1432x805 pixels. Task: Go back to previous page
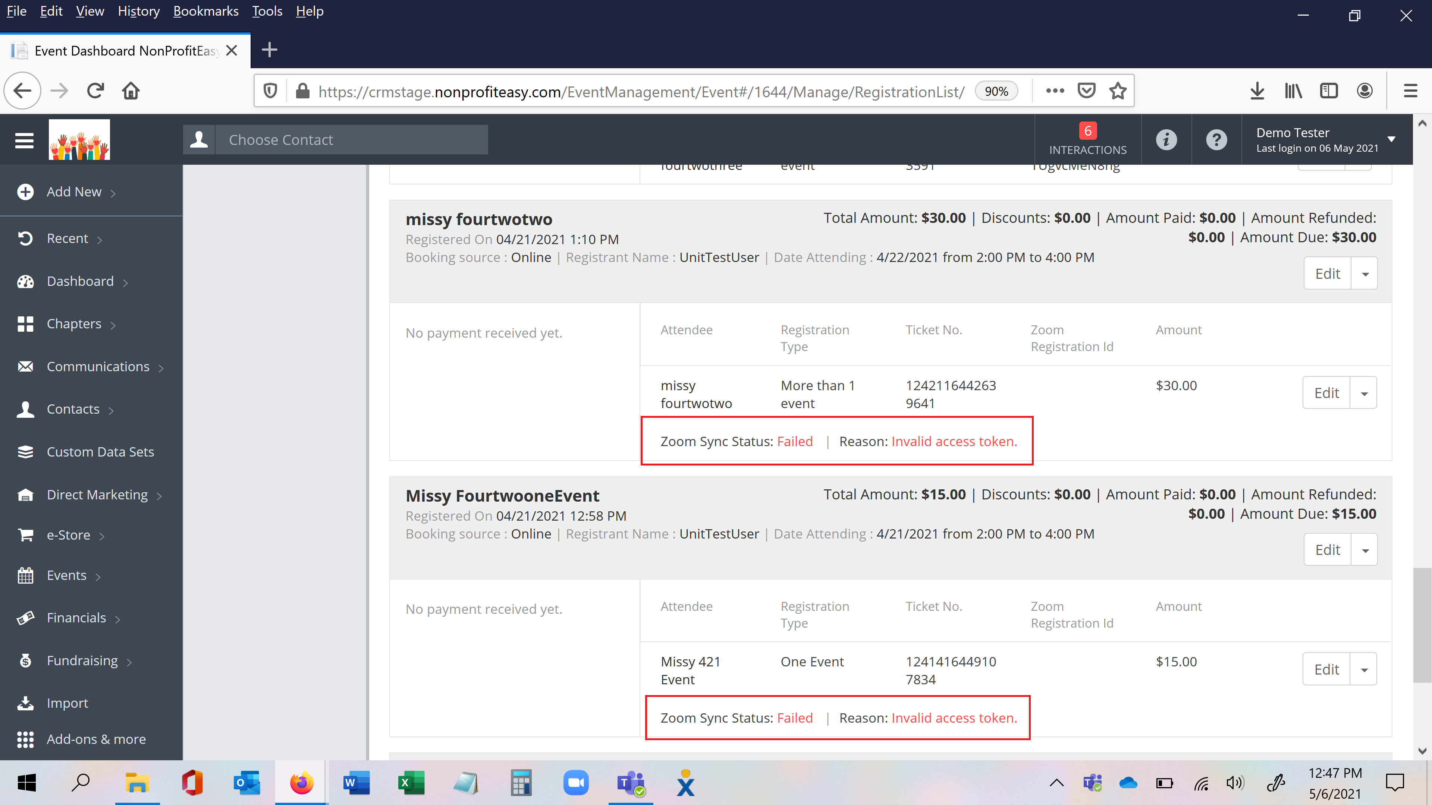23,91
